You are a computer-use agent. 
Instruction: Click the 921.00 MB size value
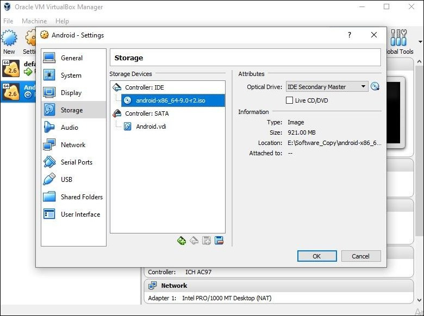[302, 132]
